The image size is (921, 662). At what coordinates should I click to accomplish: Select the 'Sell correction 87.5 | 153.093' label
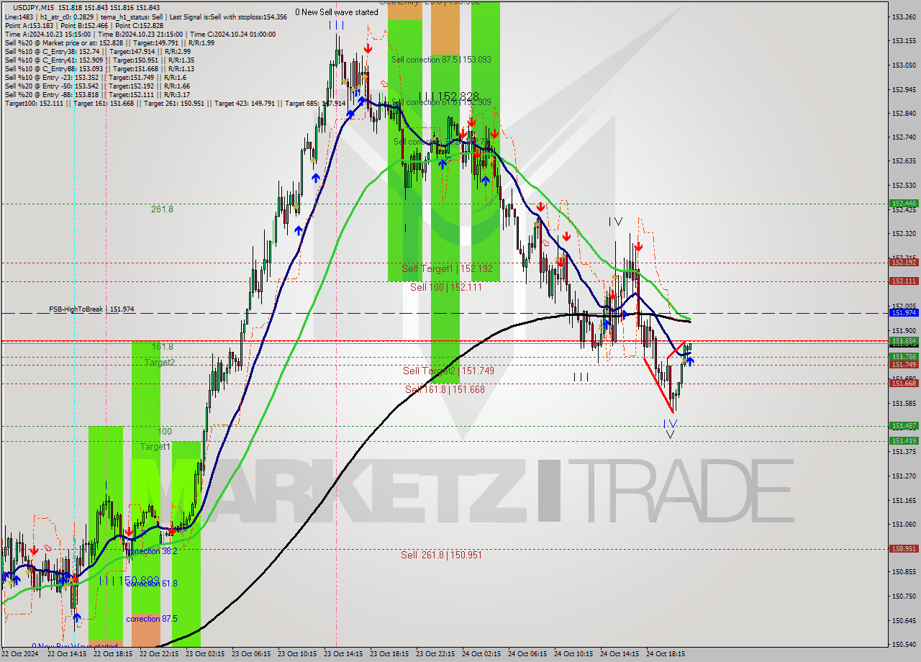tap(441, 60)
